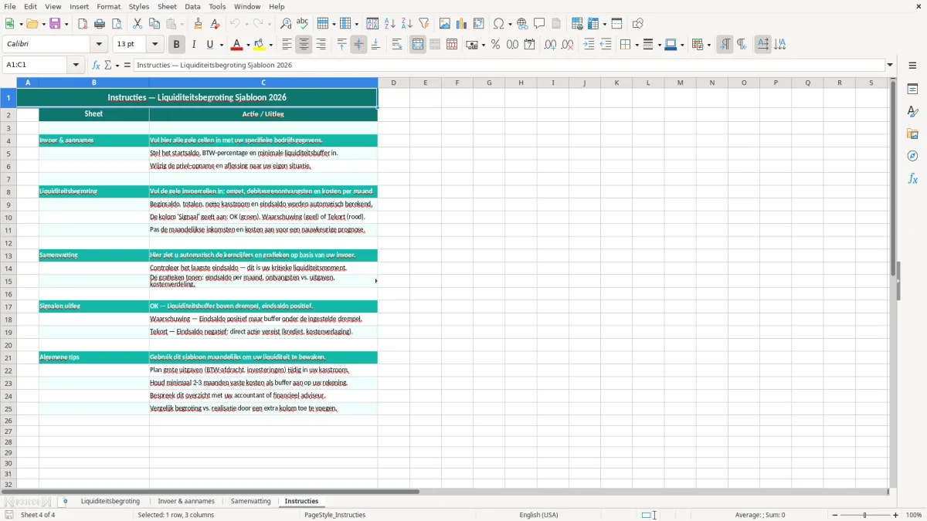Switch to the Invoer & aannames sheet tab
This screenshot has height=521, width=927.
(x=186, y=501)
